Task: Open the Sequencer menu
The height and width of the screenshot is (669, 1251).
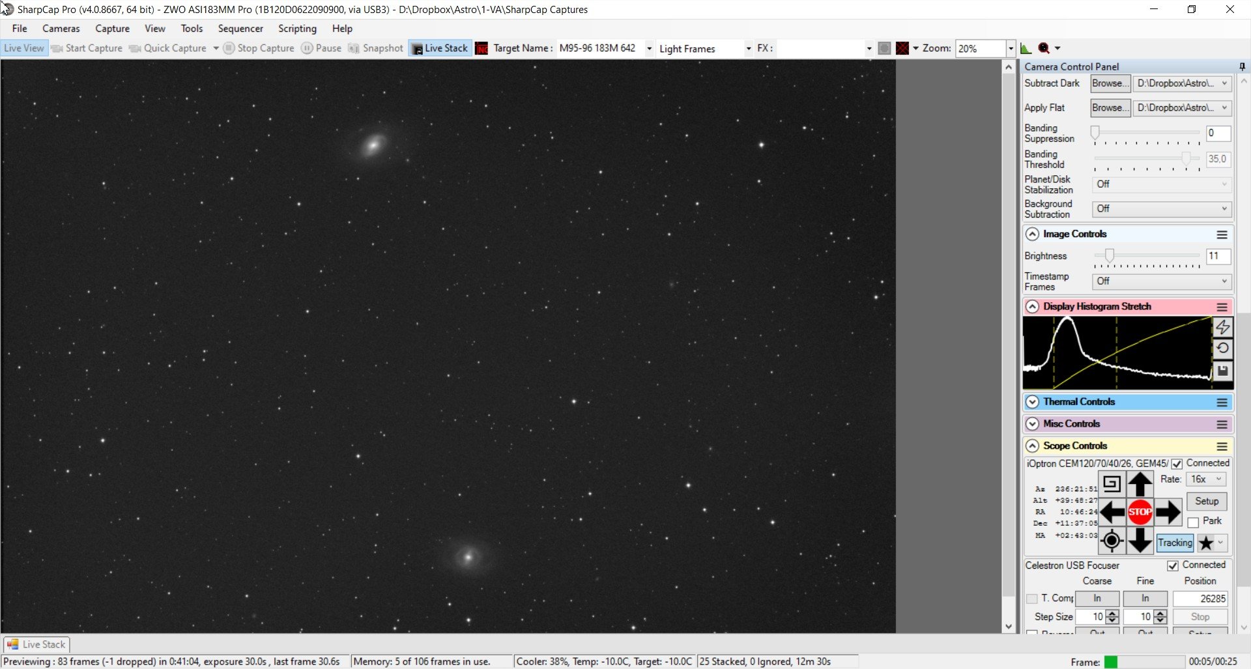Action: 240,29
